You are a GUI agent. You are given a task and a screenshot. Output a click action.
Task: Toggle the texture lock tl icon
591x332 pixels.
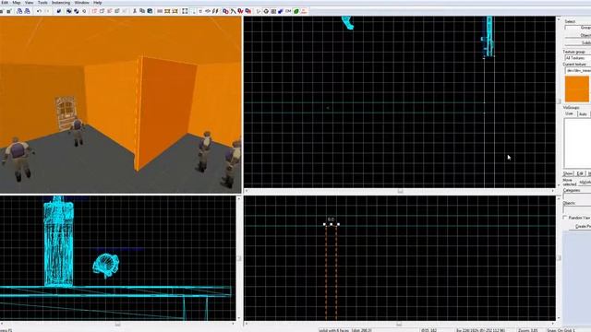click(200, 11)
